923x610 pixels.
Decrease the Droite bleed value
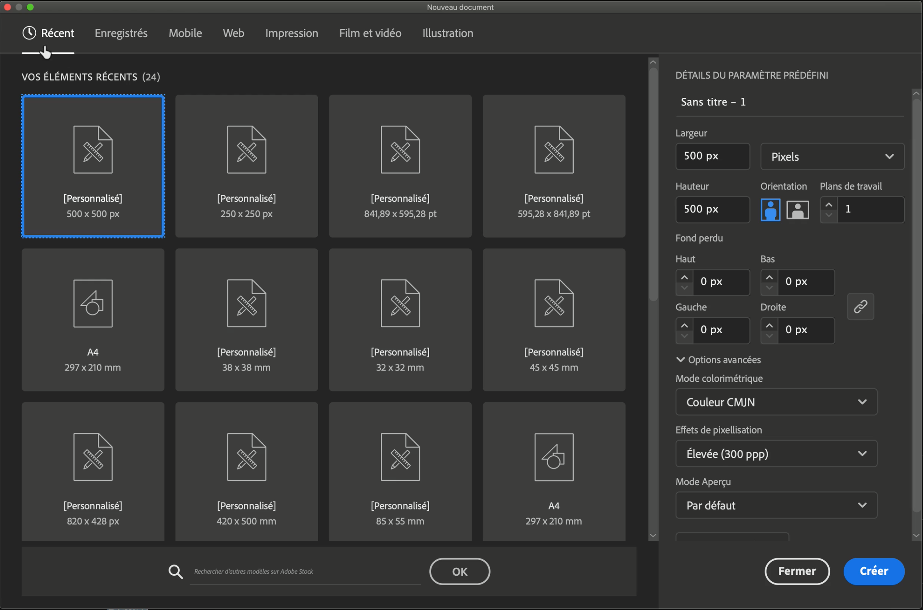pyautogui.click(x=769, y=336)
